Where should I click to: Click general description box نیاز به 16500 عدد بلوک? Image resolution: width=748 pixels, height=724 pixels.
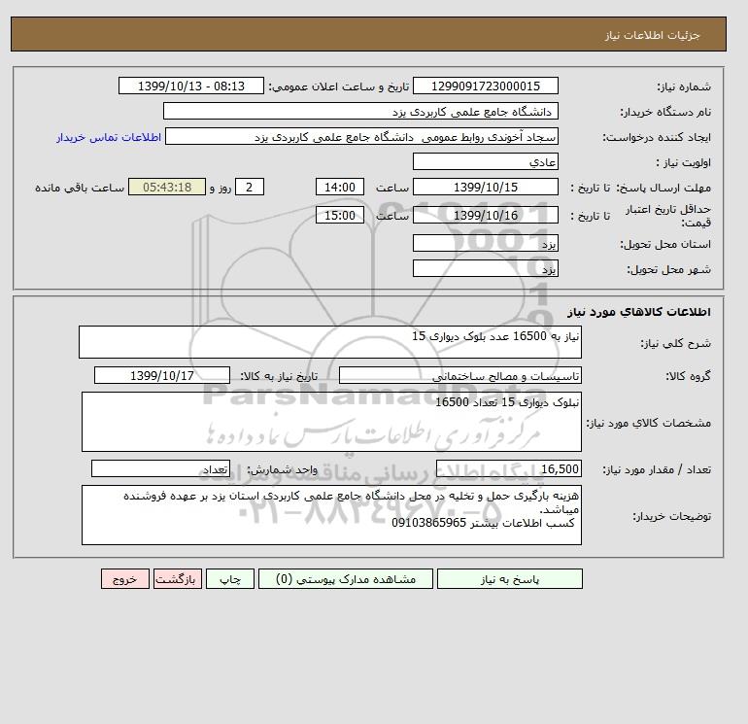(x=330, y=342)
